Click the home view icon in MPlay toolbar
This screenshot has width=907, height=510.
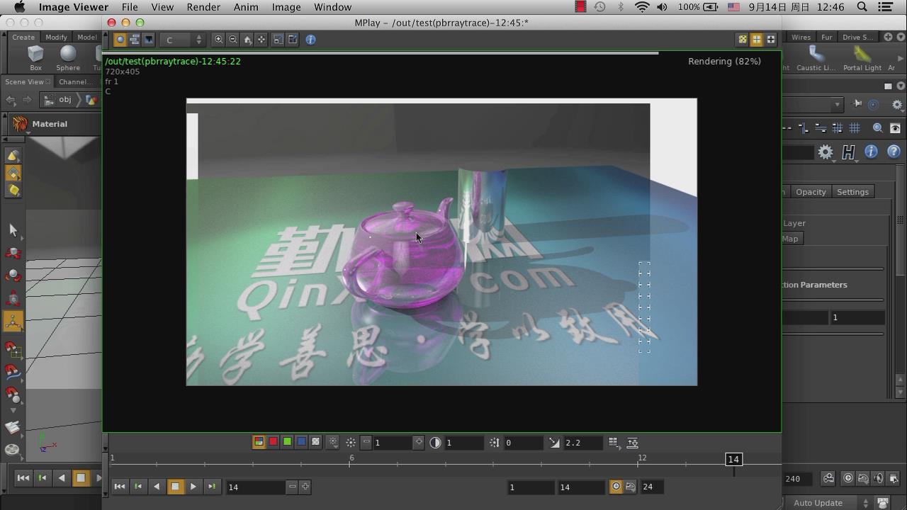click(x=247, y=40)
